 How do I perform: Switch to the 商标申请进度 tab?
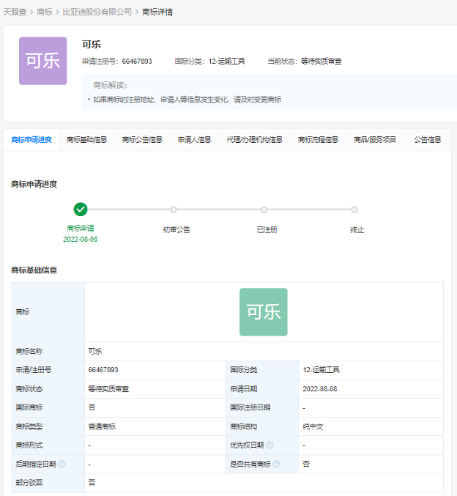[x=32, y=140]
